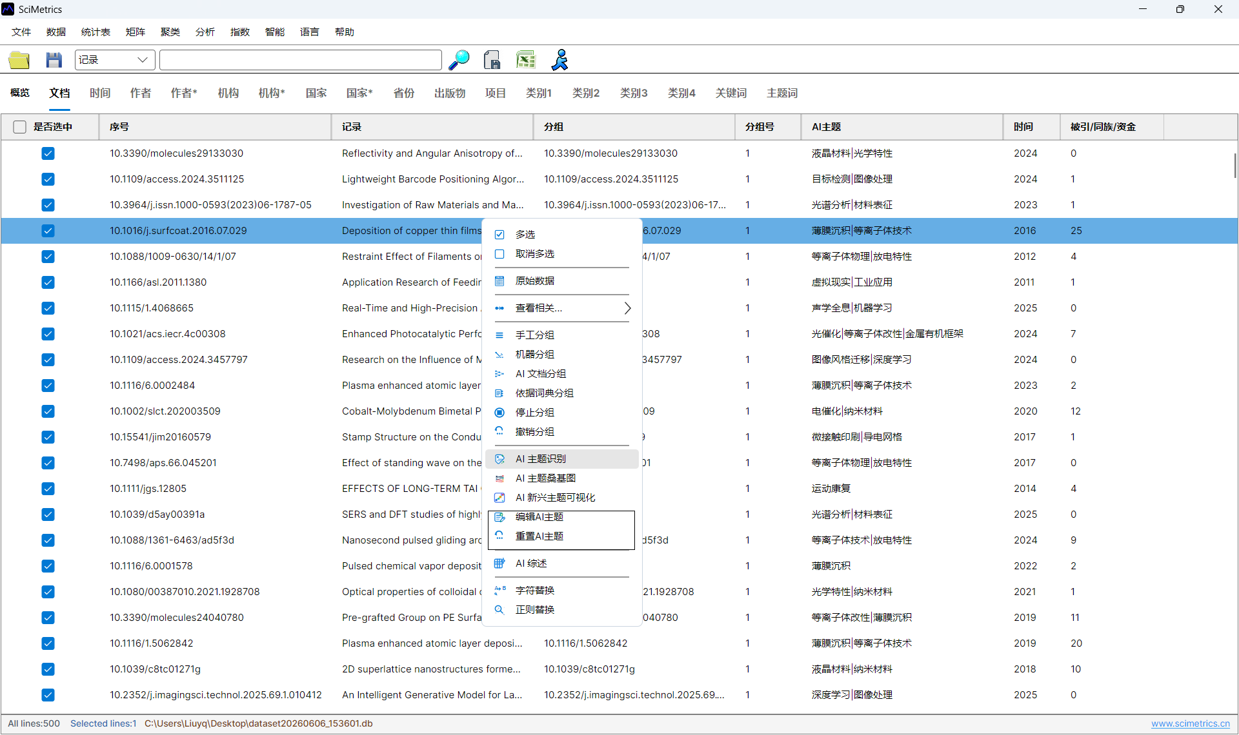The width and height of the screenshot is (1239, 735).
Task: Uncheck the row 10.1109/access.2024.3511125
Action: [x=48, y=179]
